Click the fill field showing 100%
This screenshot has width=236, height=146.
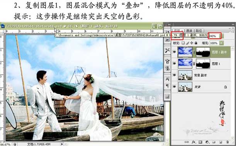click(214, 43)
